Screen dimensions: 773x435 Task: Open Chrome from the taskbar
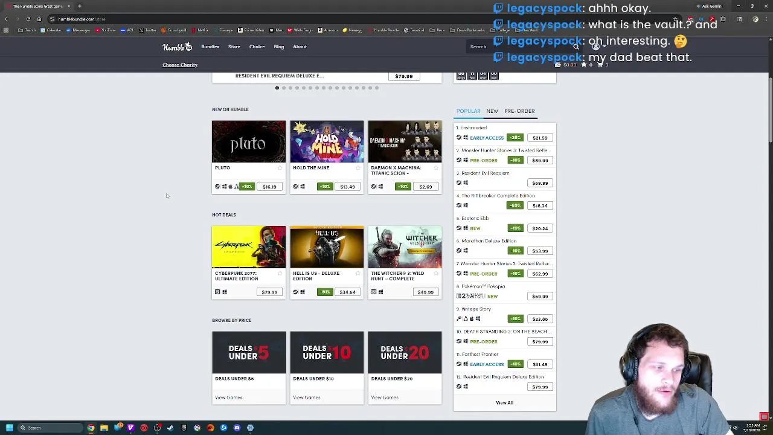(x=91, y=428)
